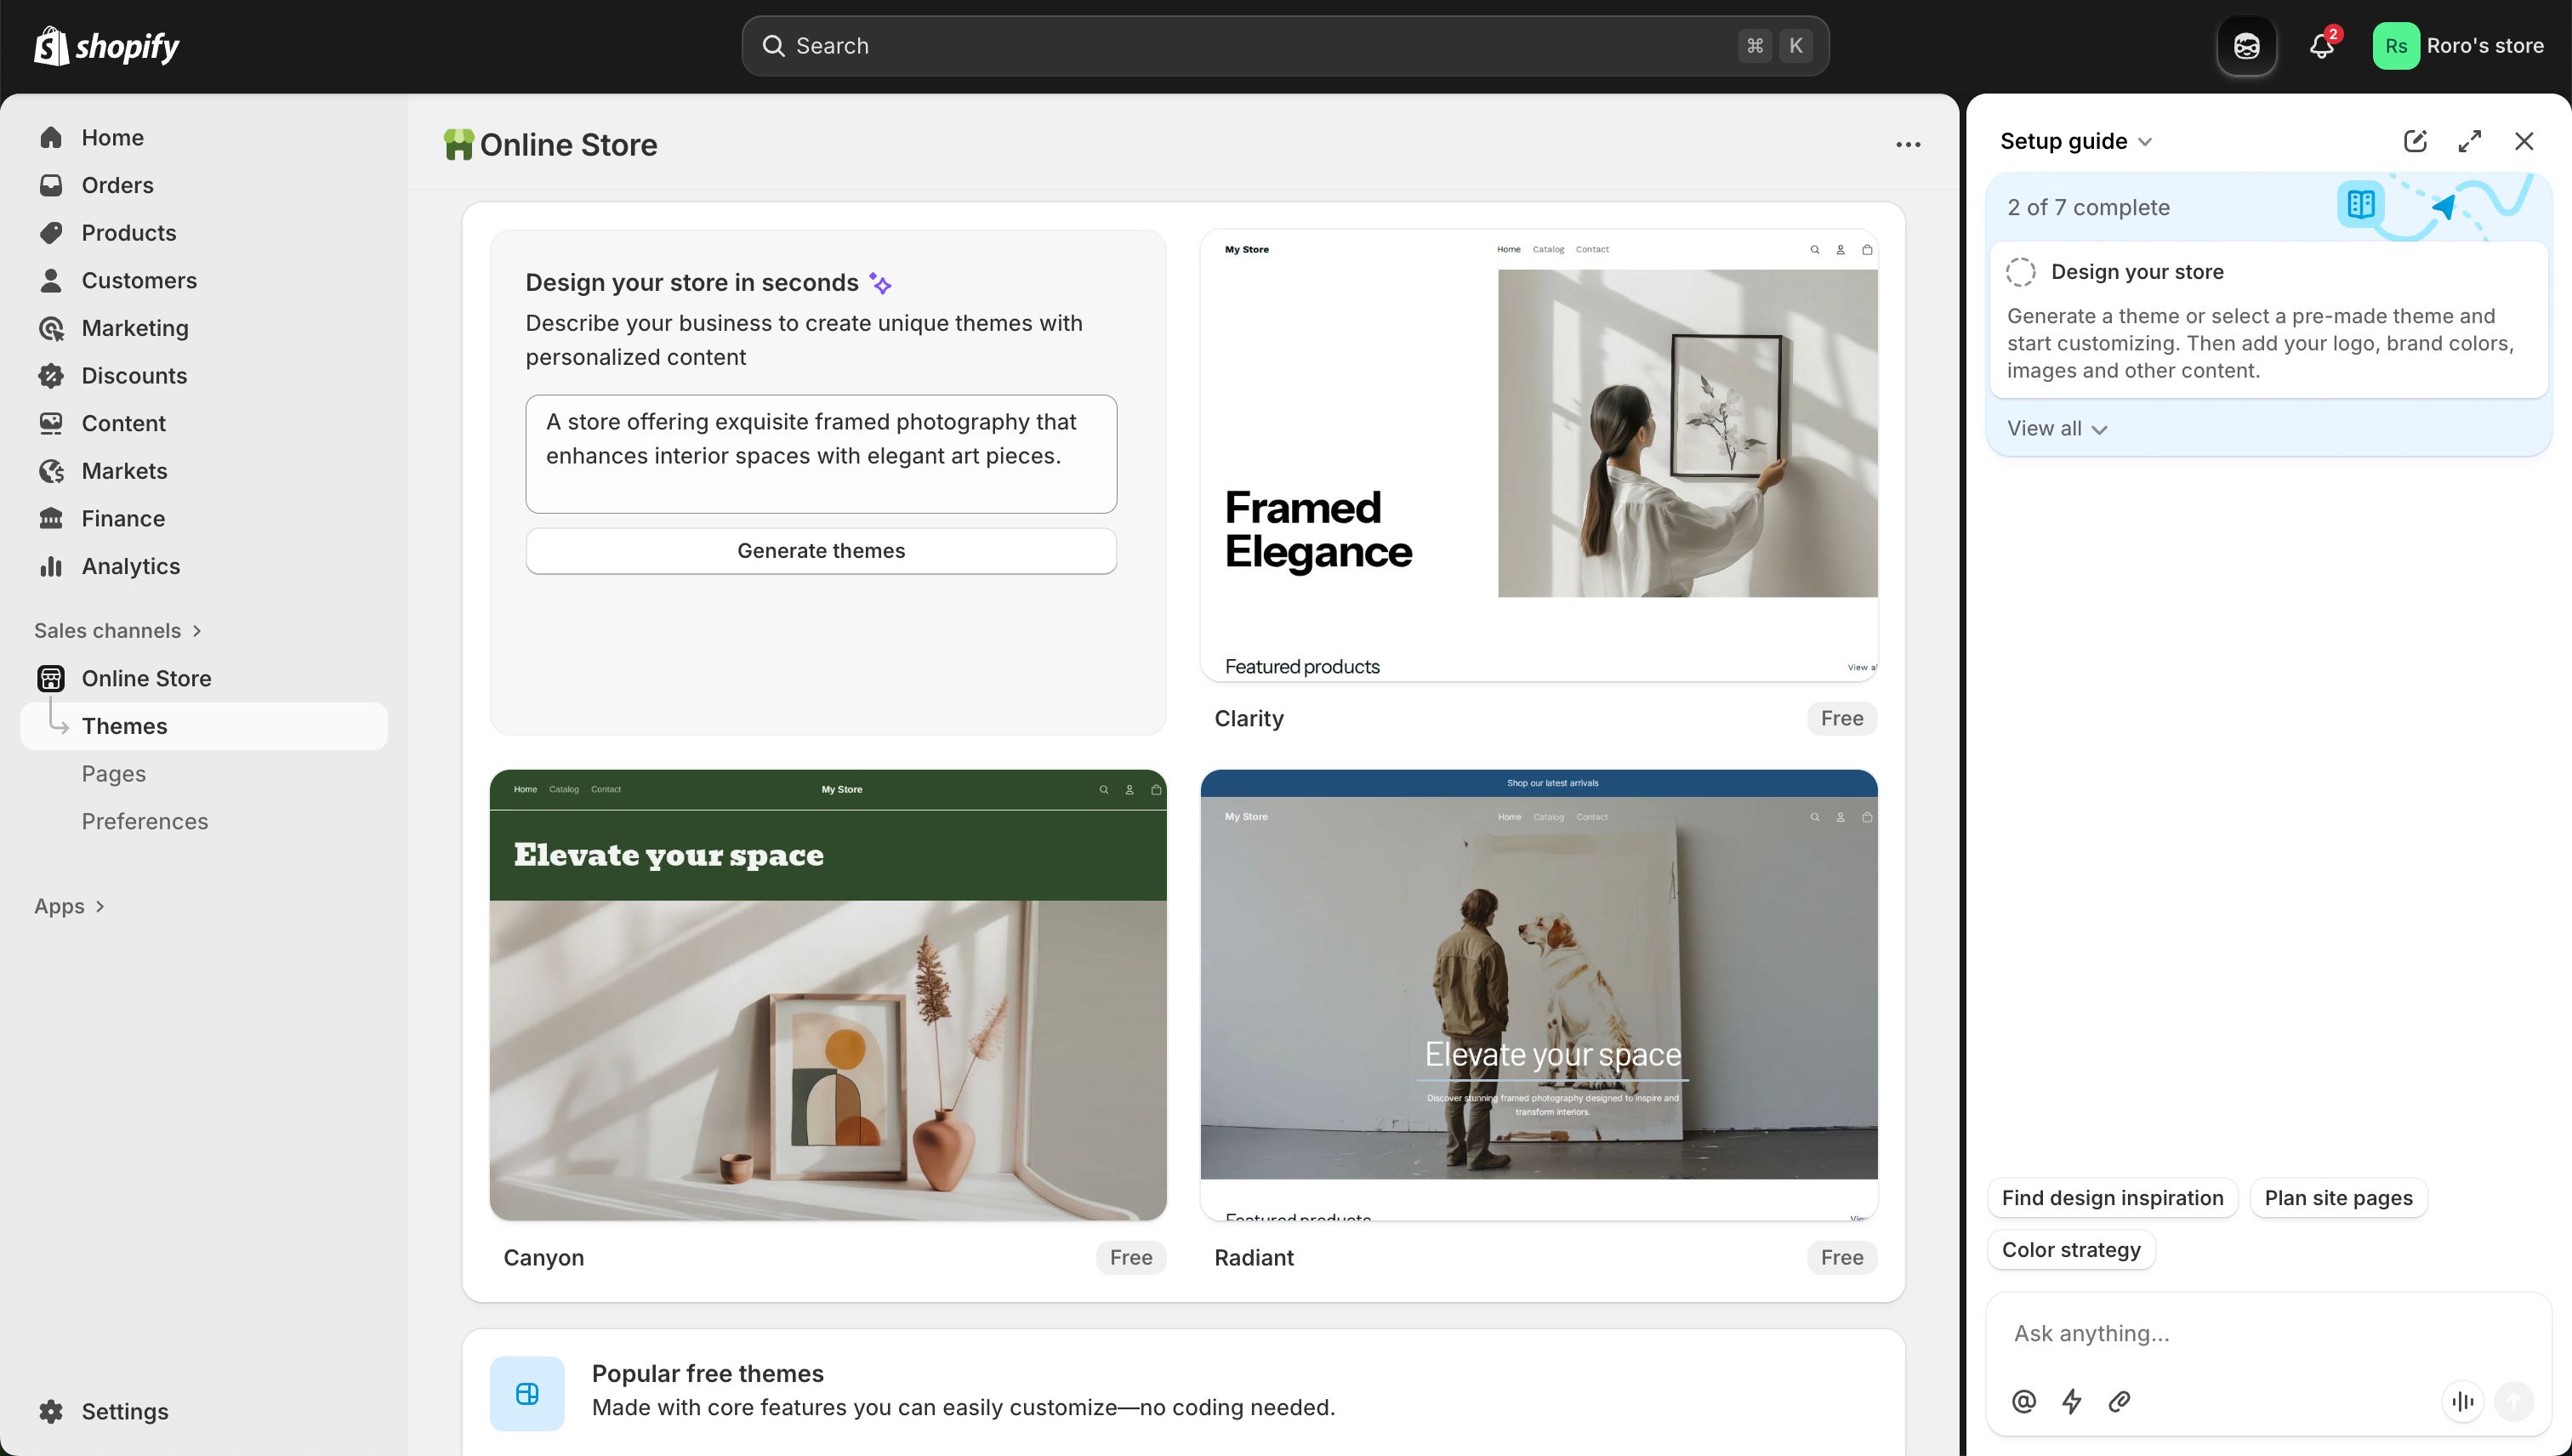Open the Find design inspiration suggestion
Viewport: 2572px width, 1456px height.
click(x=2112, y=1197)
